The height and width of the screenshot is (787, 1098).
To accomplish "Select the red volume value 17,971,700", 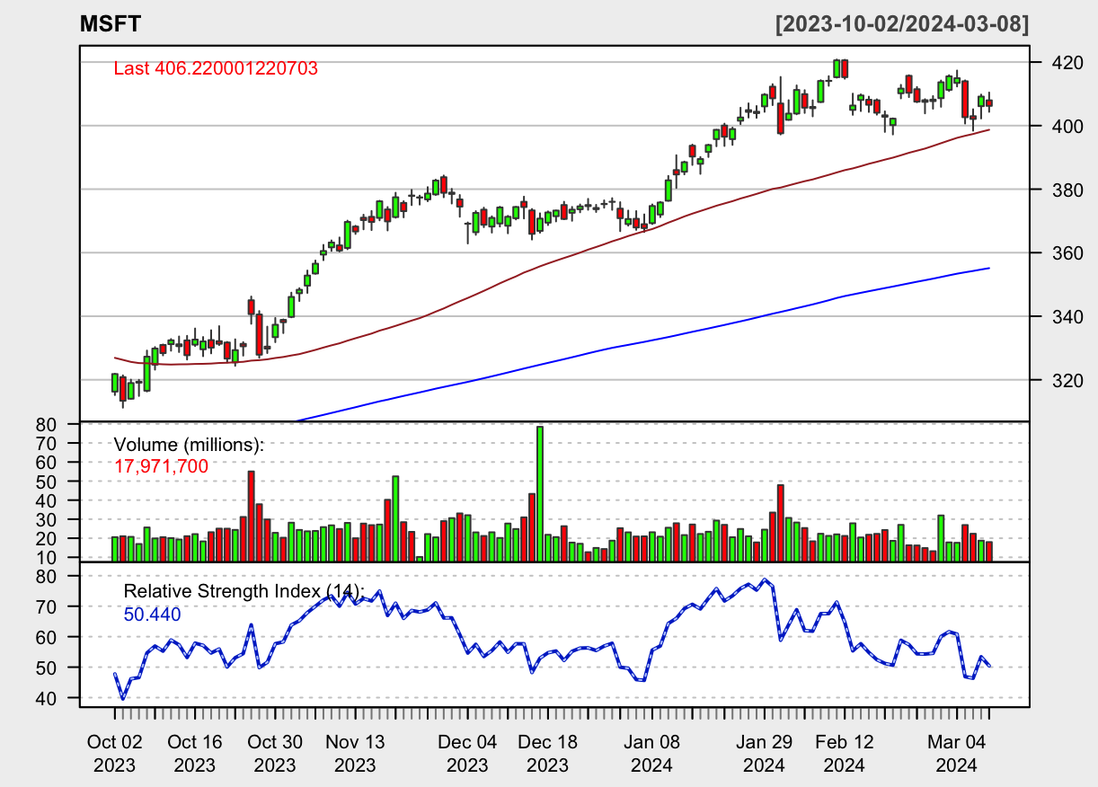I will [x=161, y=466].
